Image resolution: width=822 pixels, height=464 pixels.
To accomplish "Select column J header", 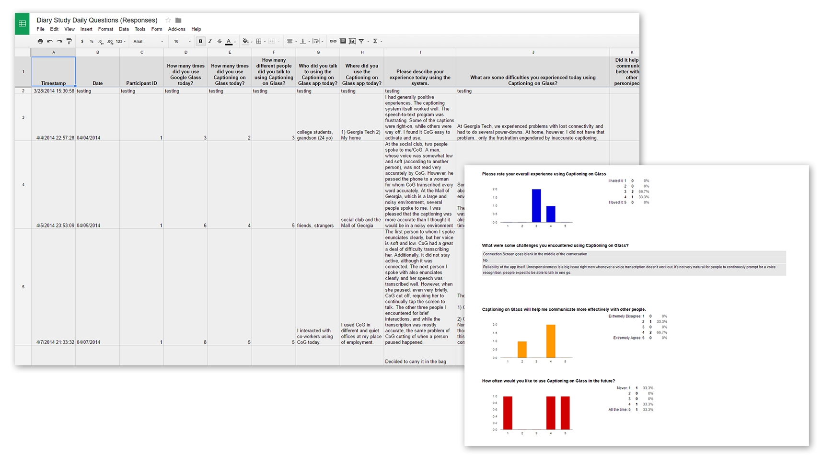I will coord(533,52).
